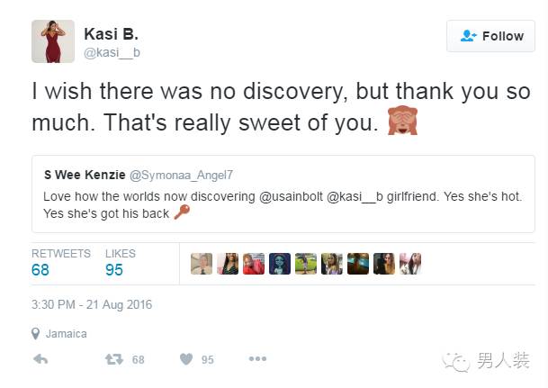
Task: View the 68 retweets count
Action: [x=40, y=270]
